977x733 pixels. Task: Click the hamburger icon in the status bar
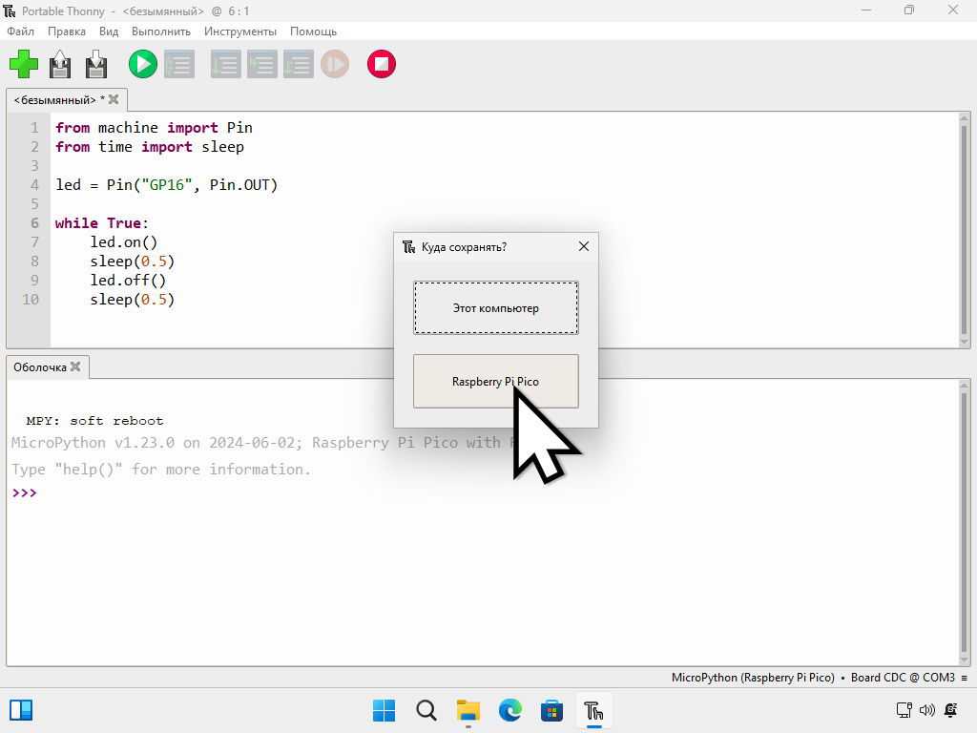pos(964,678)
